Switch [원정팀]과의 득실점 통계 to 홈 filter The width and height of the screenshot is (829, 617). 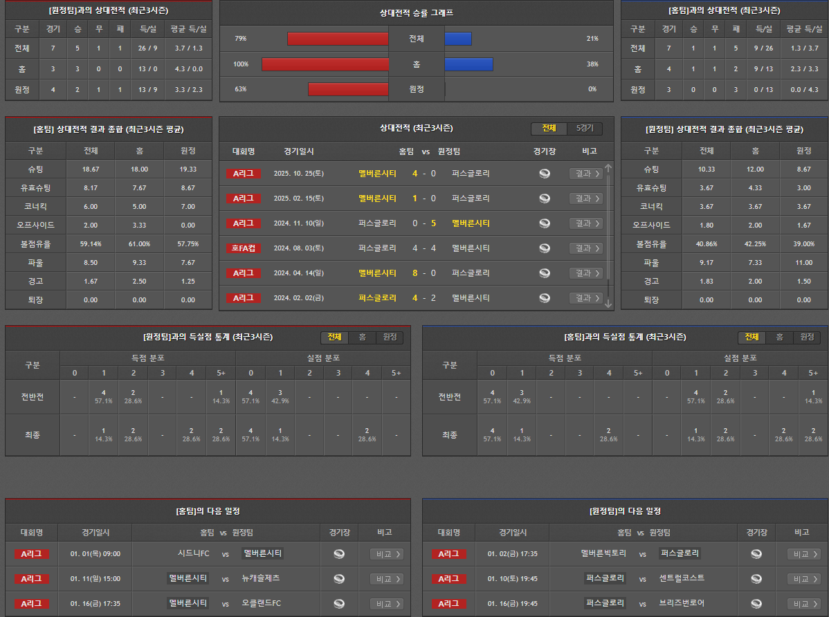tap(362, 338)
